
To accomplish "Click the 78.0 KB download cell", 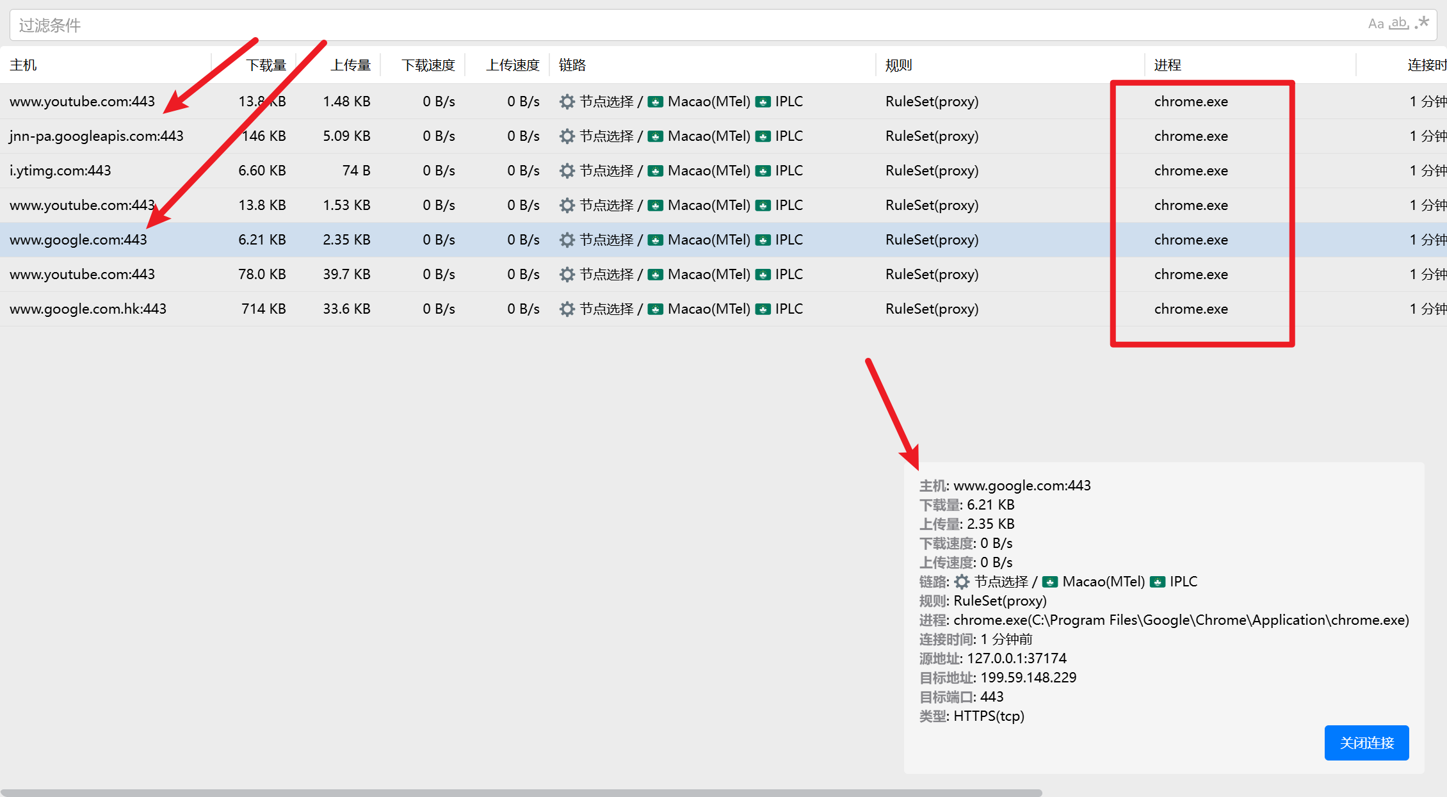I will pyautogui.click(x=262, y=274).
